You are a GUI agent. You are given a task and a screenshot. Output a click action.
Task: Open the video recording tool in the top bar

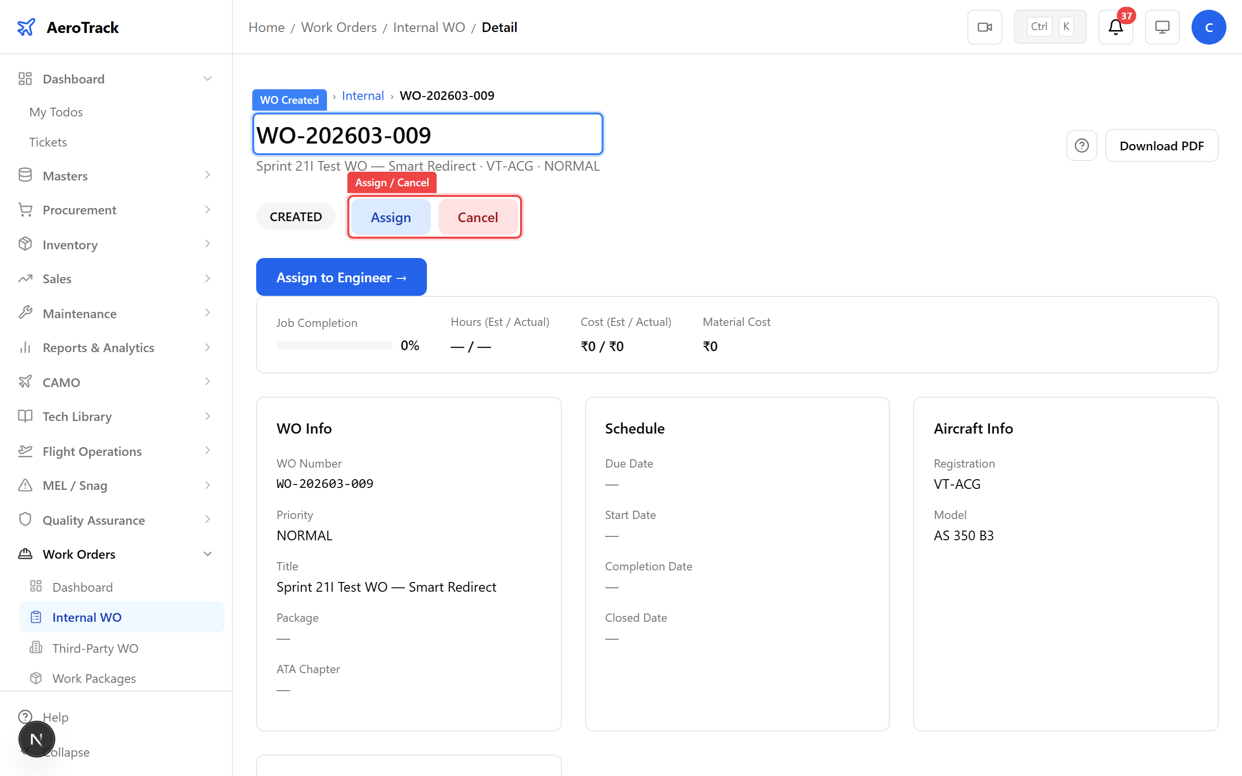(x=984, y=27)
